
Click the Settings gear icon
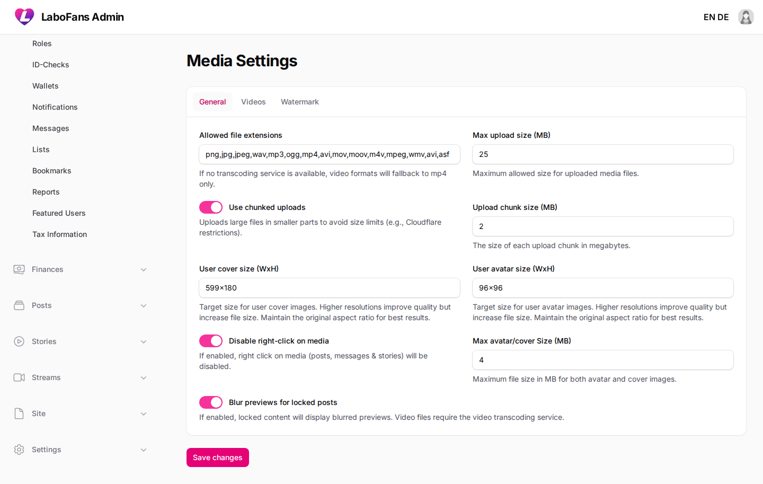pyautogui.click(x=19, y=450)
